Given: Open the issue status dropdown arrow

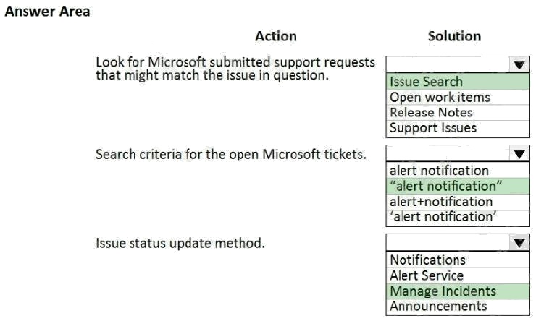Looking at the screenshot, I should point(519,243).
